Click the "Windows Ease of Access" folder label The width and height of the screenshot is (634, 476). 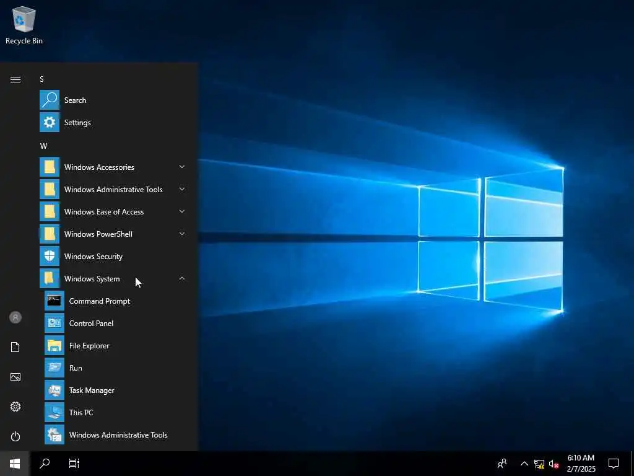[104, 212]
